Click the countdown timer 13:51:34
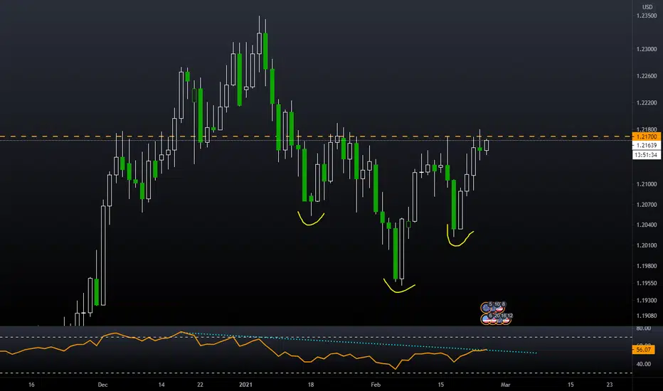 tap(646, 155)
